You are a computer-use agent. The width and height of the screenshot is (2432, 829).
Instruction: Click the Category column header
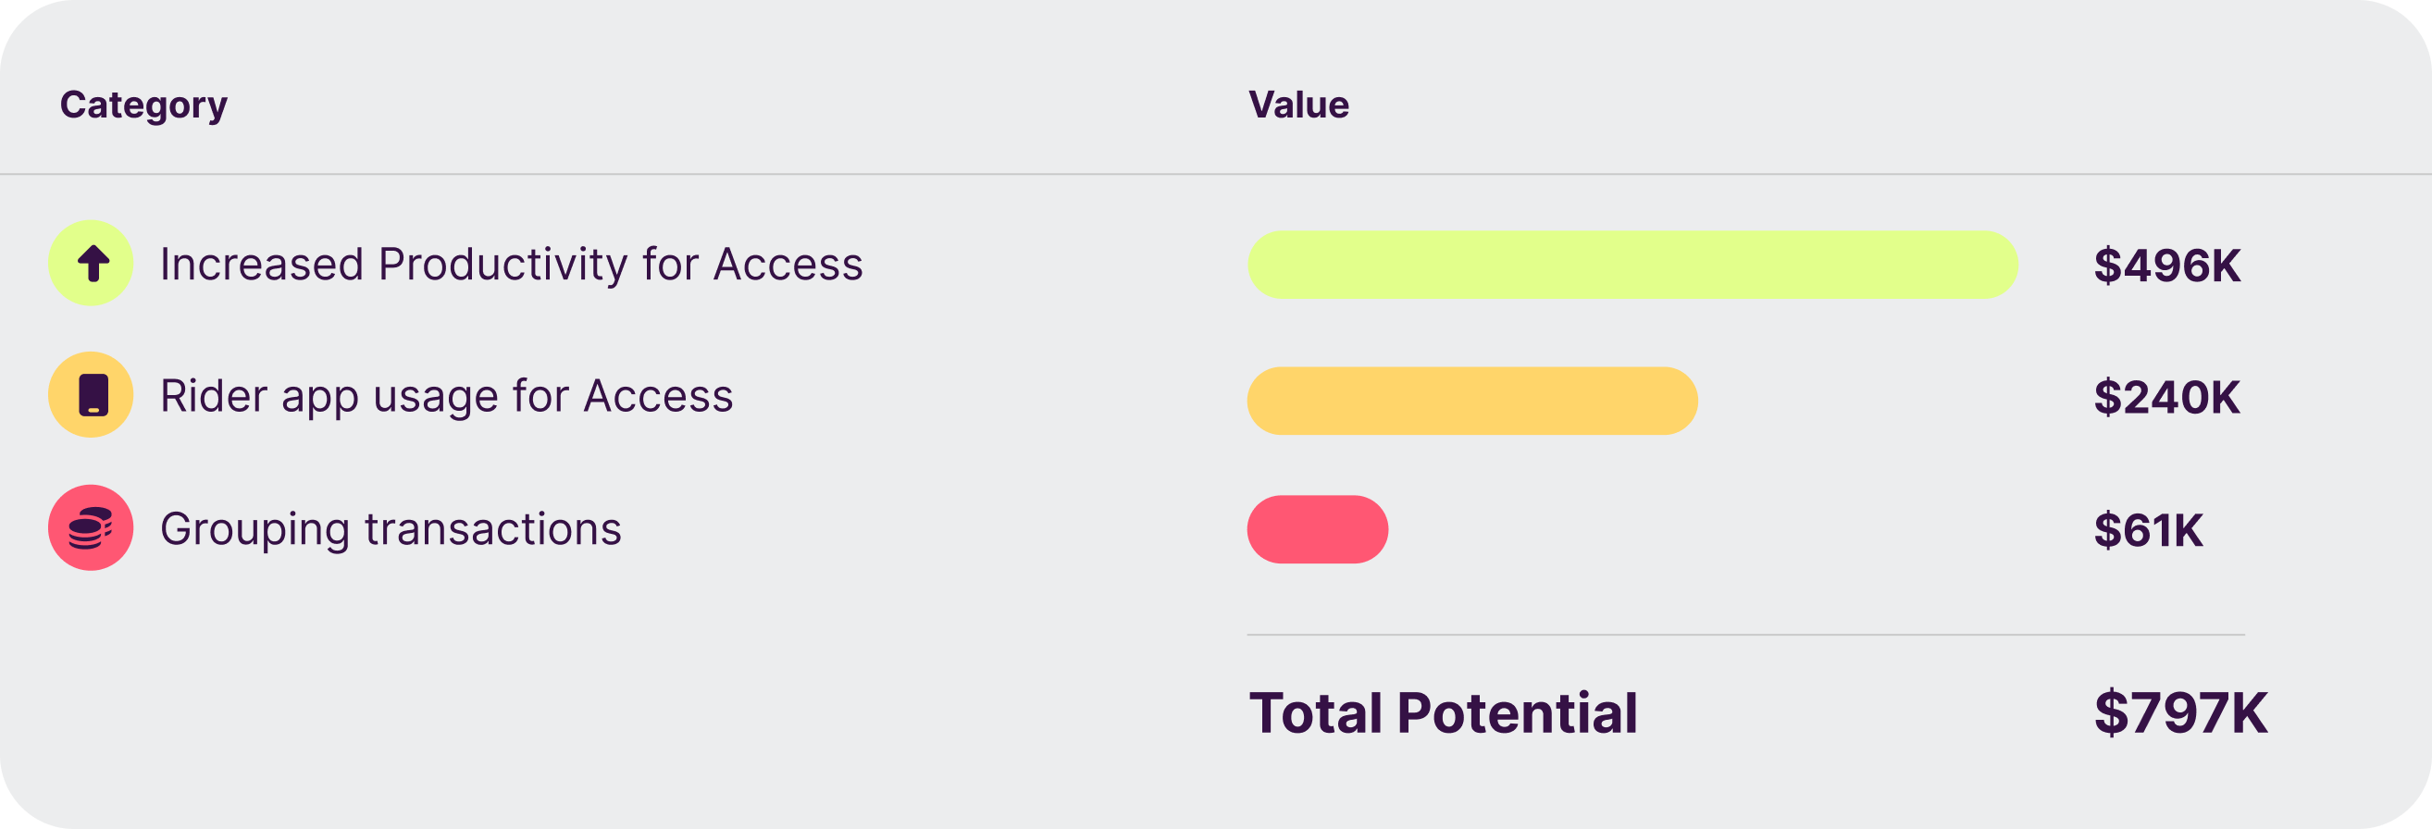click(x=143, y=105)
